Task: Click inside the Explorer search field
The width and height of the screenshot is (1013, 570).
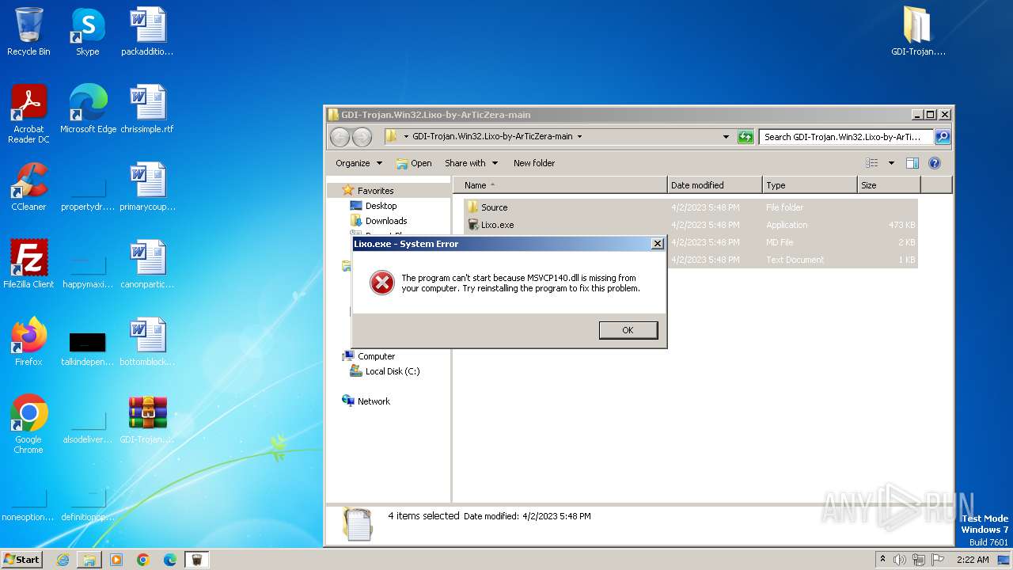Action: [847, 137]
